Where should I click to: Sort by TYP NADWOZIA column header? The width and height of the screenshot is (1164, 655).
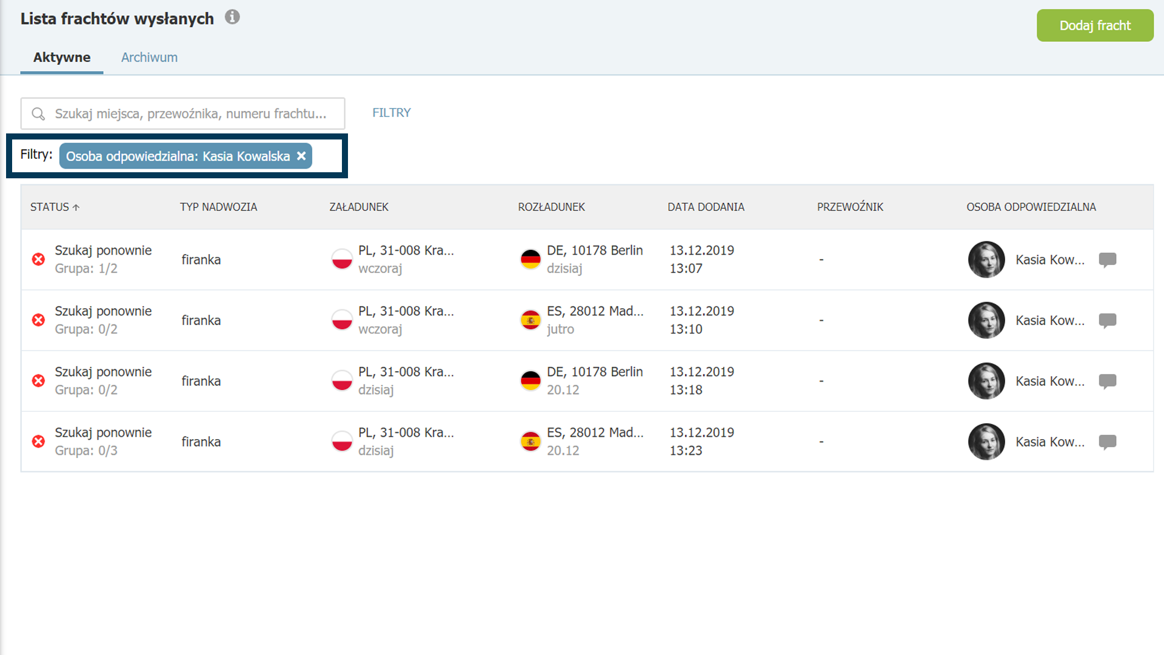(x=218, y=207)
